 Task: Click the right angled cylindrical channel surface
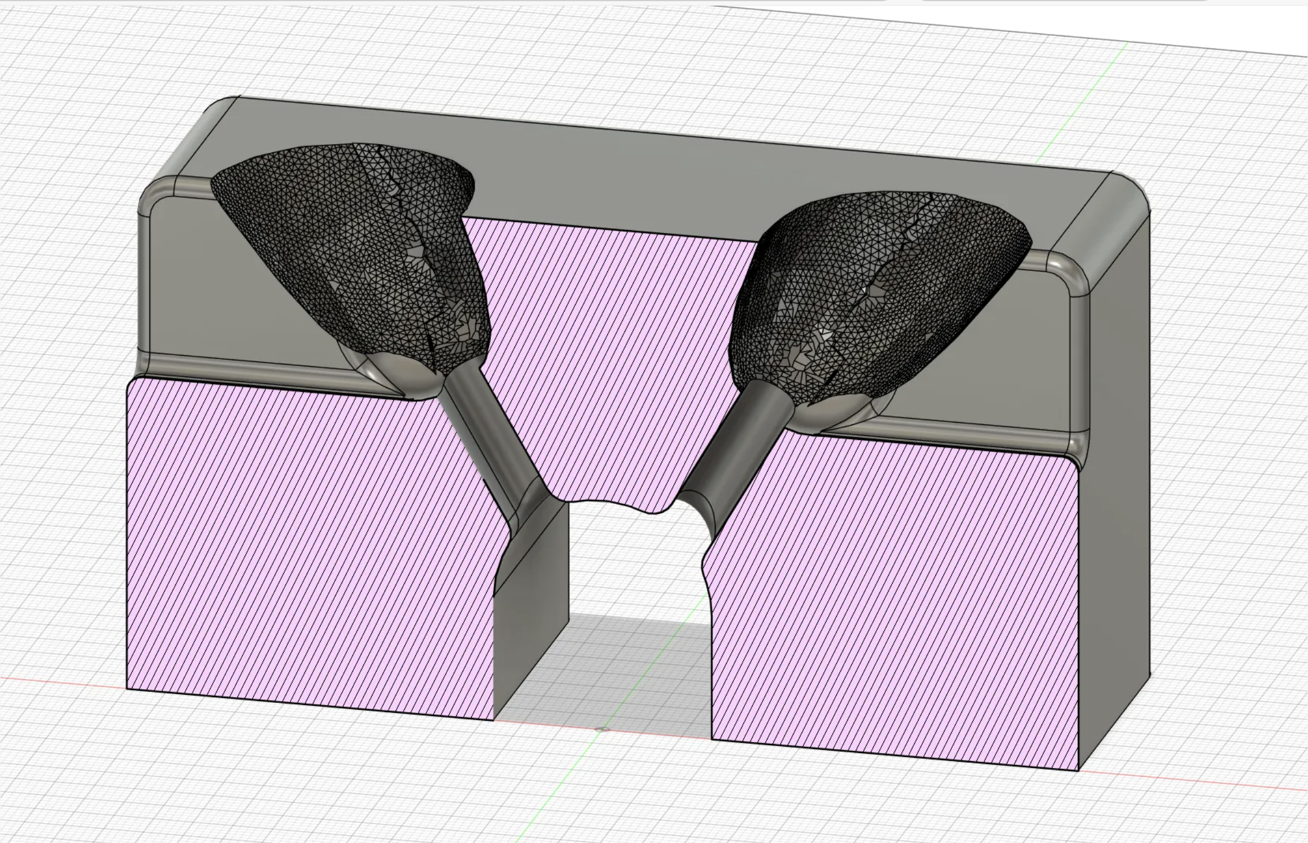point(738,450)
